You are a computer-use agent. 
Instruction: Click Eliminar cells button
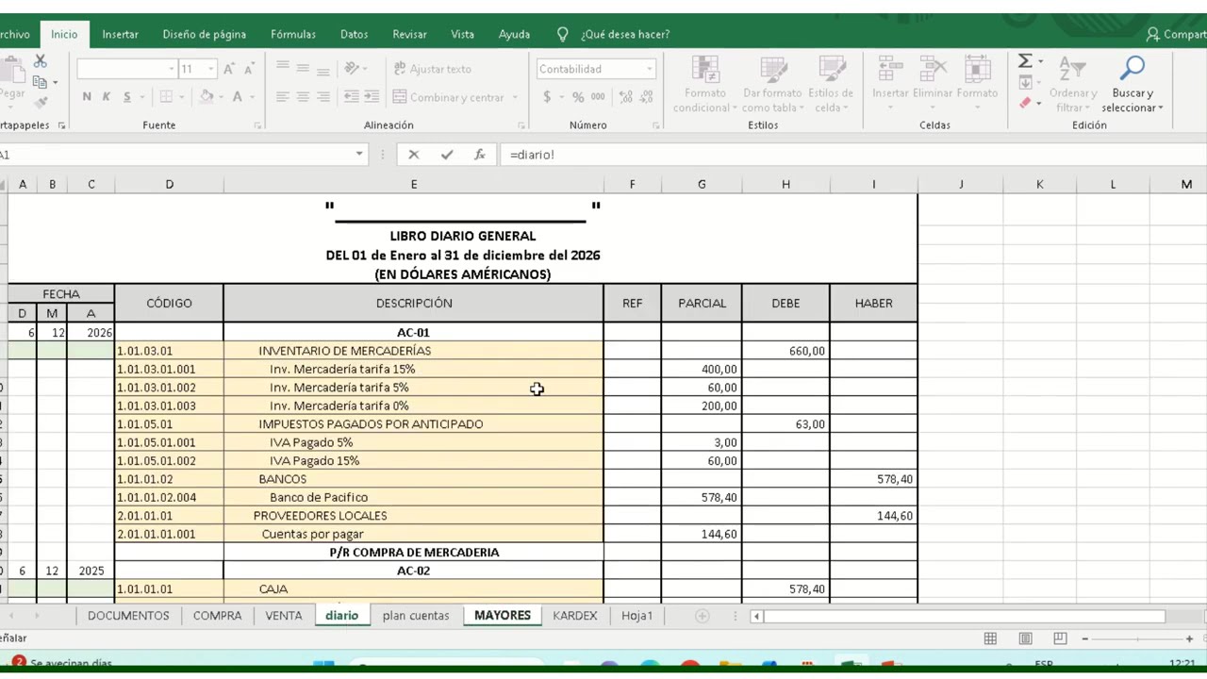point(933,83)
